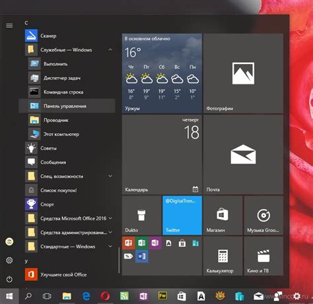Click the Фотографии tile

[243, 73]
